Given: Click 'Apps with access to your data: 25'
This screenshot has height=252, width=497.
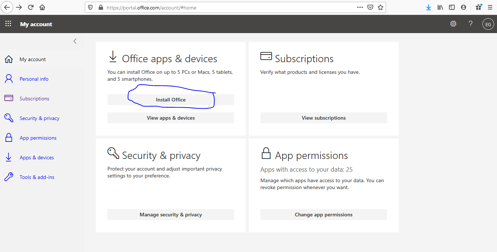Looking at the screenshot, I should click(307, 169).
